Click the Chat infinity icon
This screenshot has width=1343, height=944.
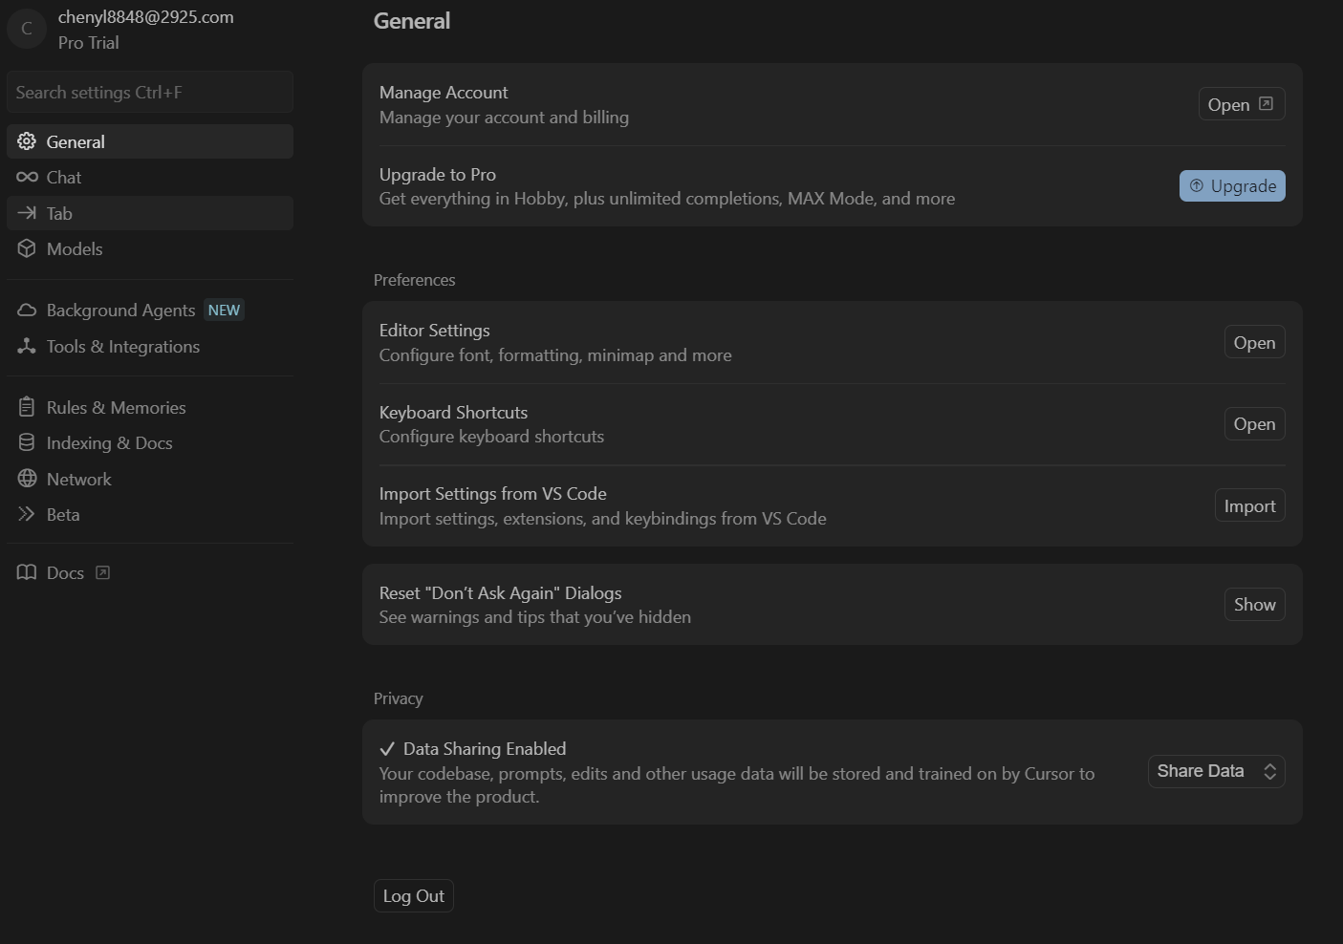[27, 178]
